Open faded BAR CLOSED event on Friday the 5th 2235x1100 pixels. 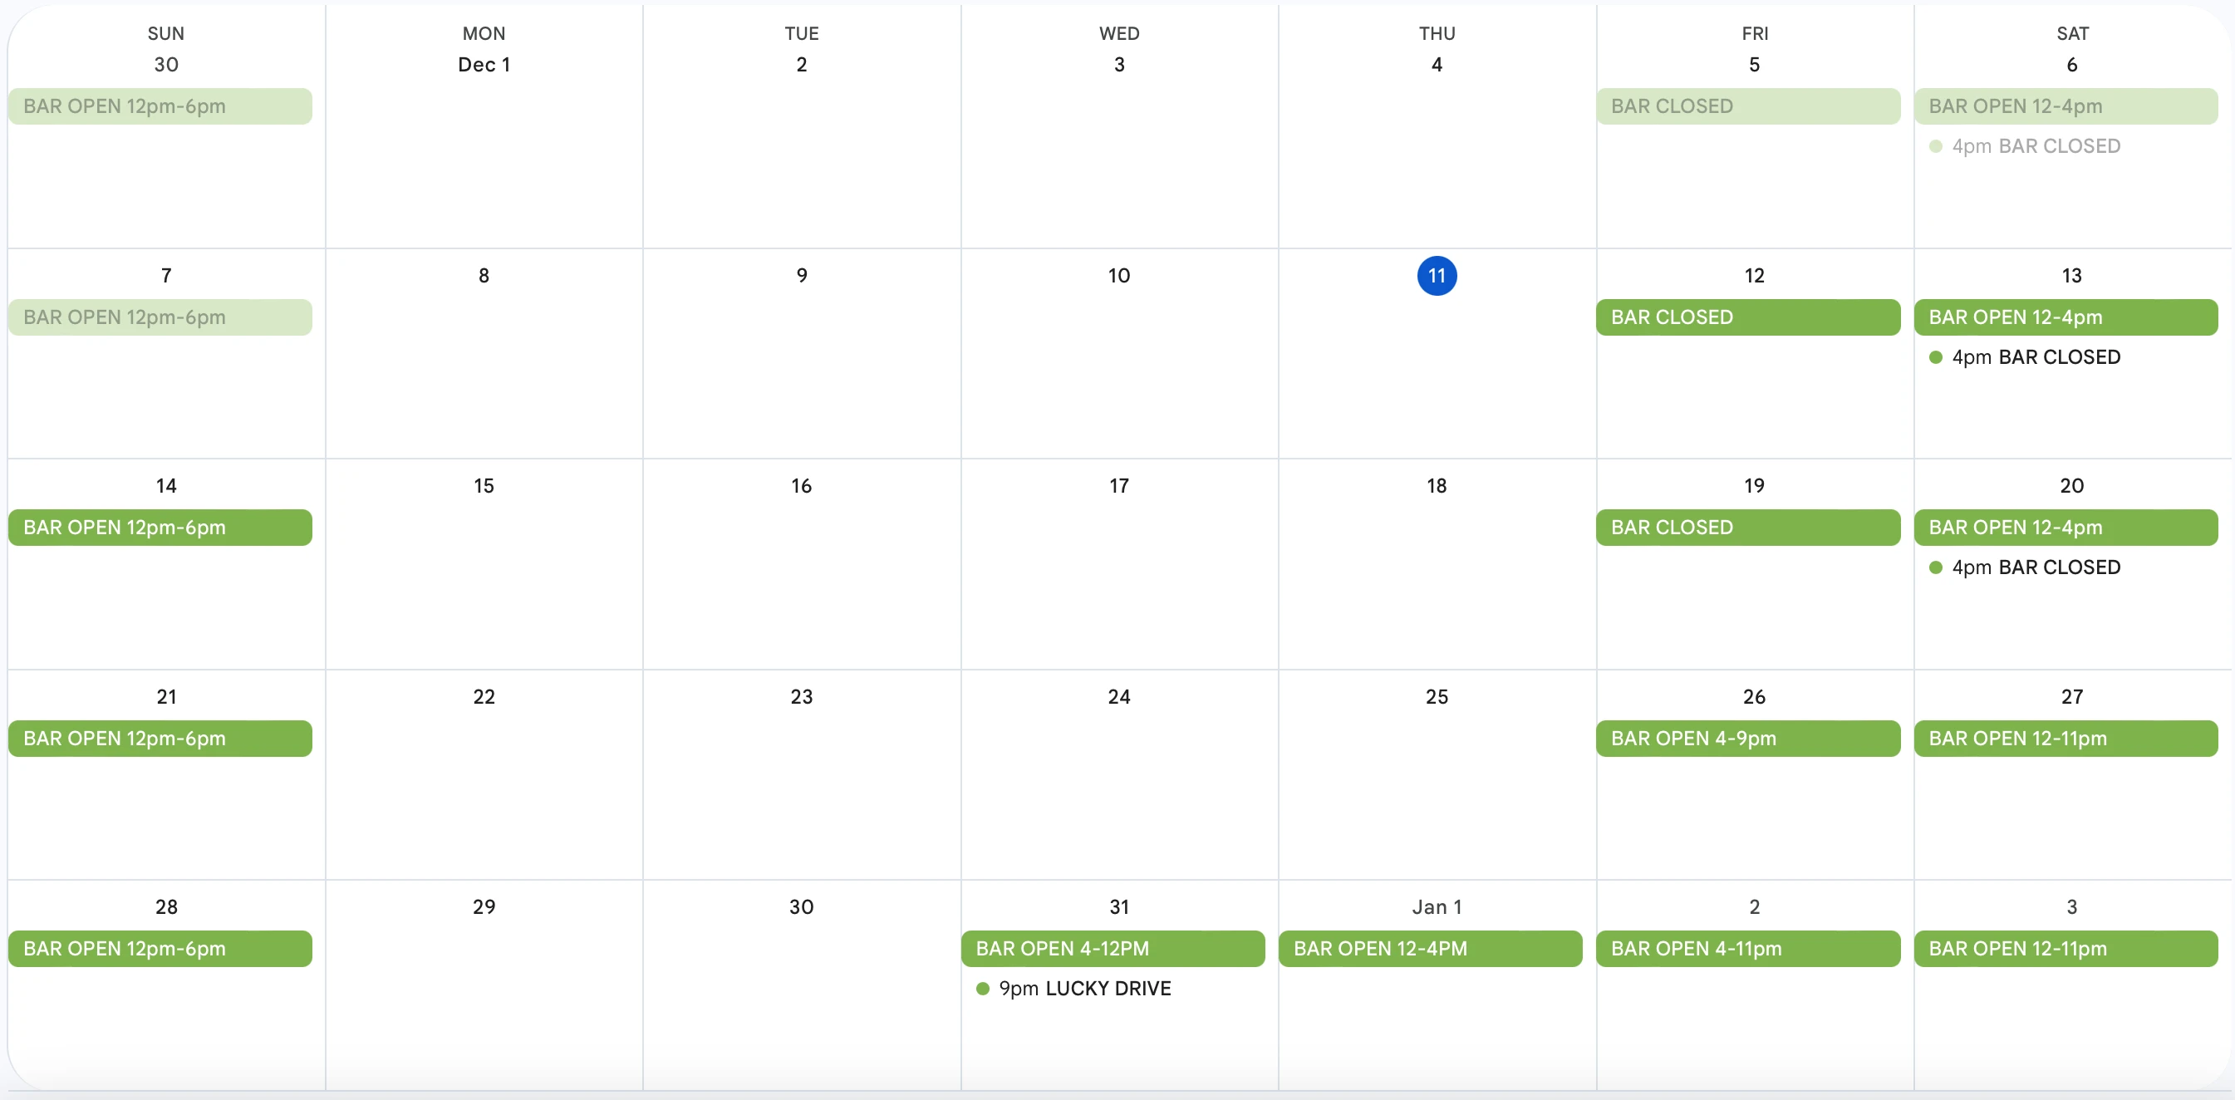[x=1747, y=106]
